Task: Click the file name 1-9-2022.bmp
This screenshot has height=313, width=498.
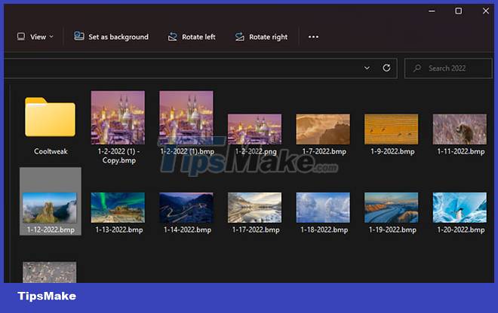Action: tap(392, 151)
